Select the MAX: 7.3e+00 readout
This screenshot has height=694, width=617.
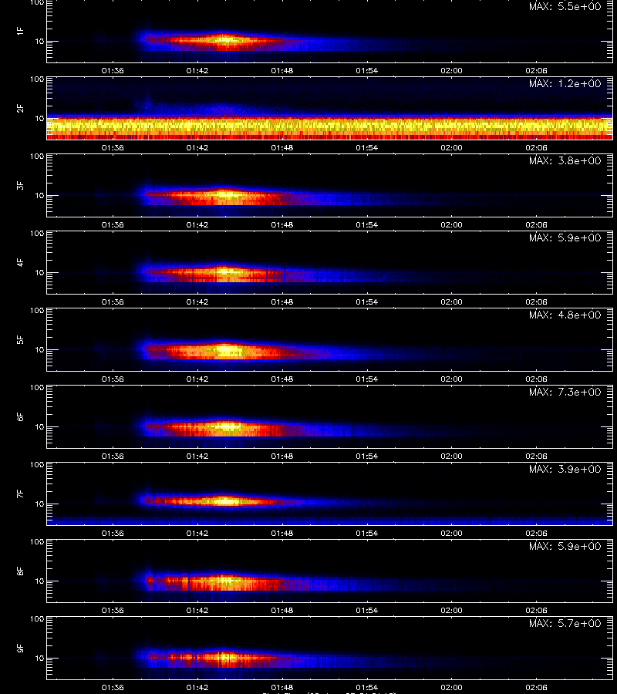tap(565, 392)
